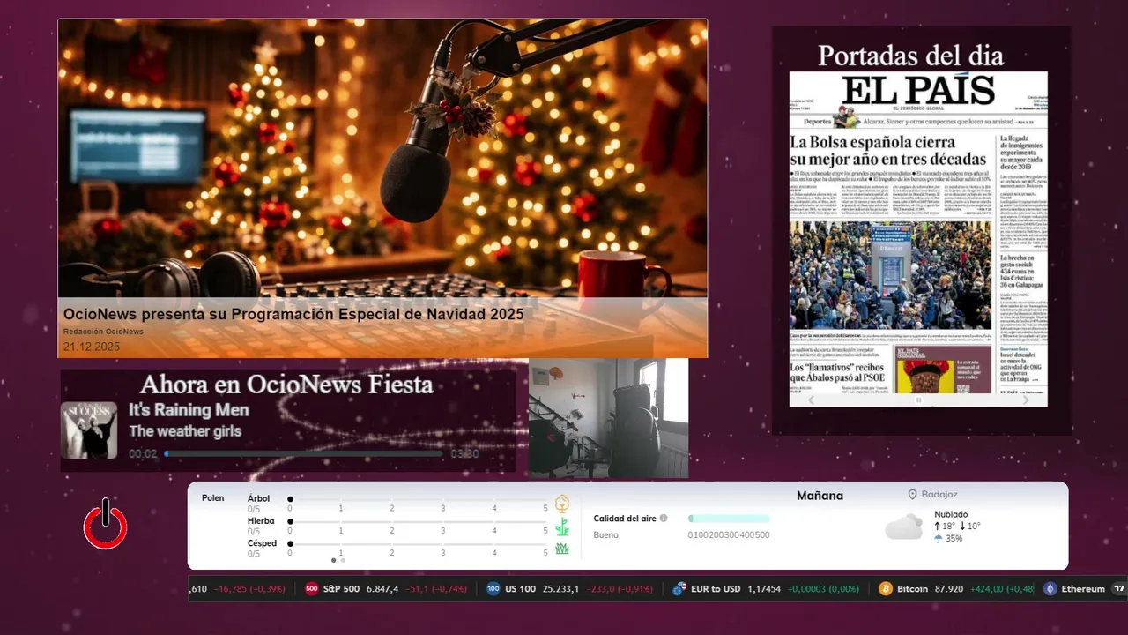The width and height of the screenshot is (1128, 635).
Task: Click the umbrella rain probability icon
Action: point(939,539)
